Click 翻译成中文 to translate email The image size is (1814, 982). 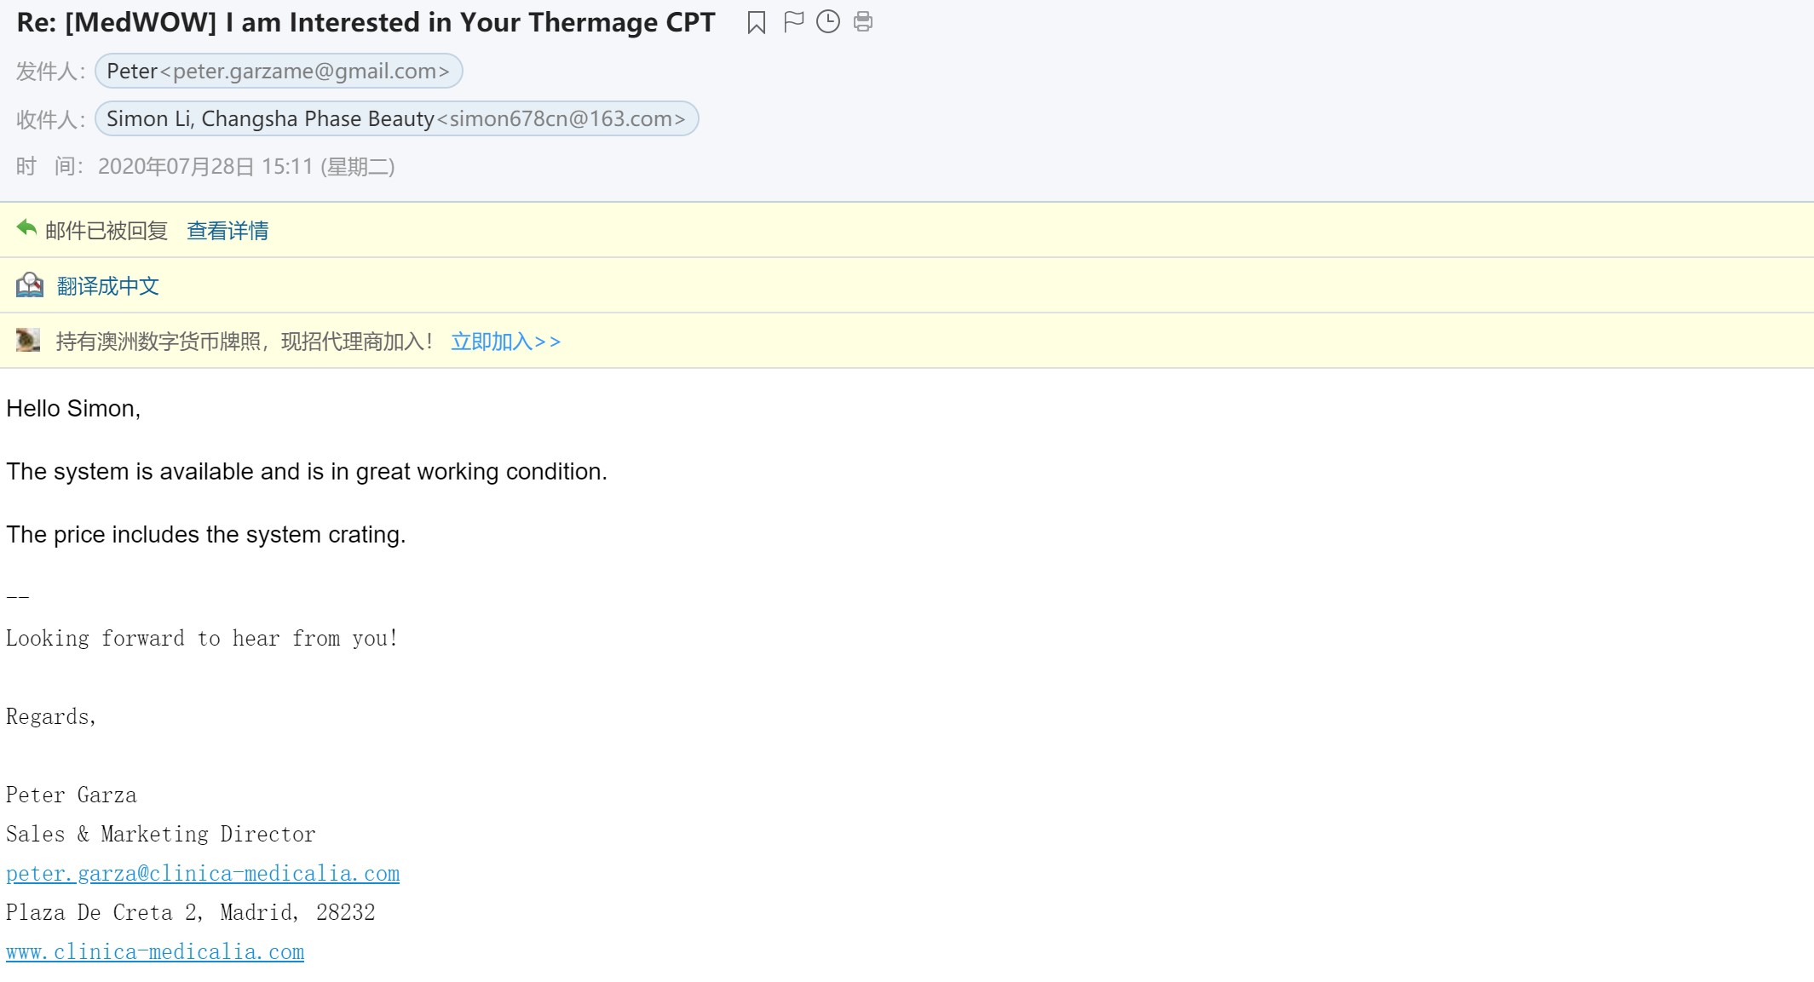(x=108, y=286)
